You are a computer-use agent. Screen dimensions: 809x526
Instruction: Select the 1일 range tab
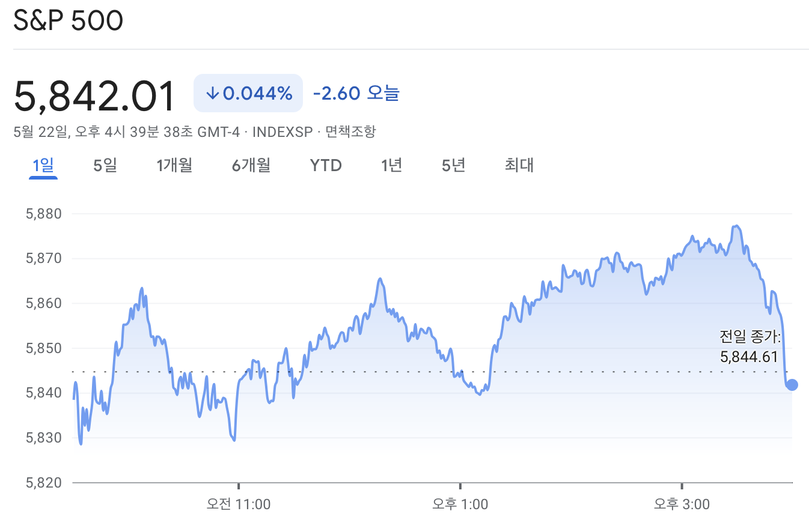click(43, 165)
